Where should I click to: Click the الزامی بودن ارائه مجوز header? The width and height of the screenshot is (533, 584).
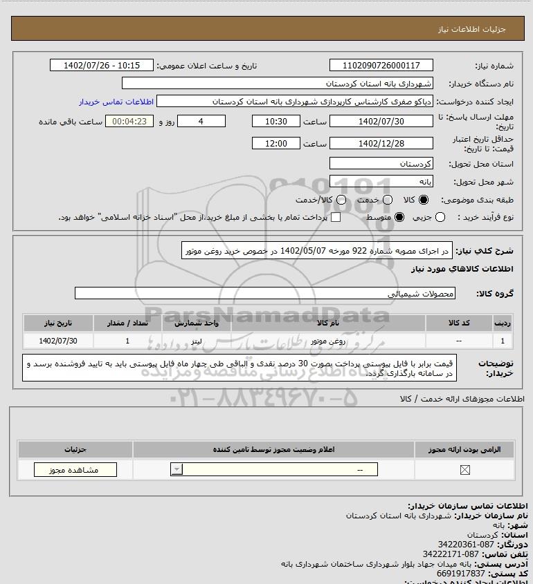pos(464,449)
